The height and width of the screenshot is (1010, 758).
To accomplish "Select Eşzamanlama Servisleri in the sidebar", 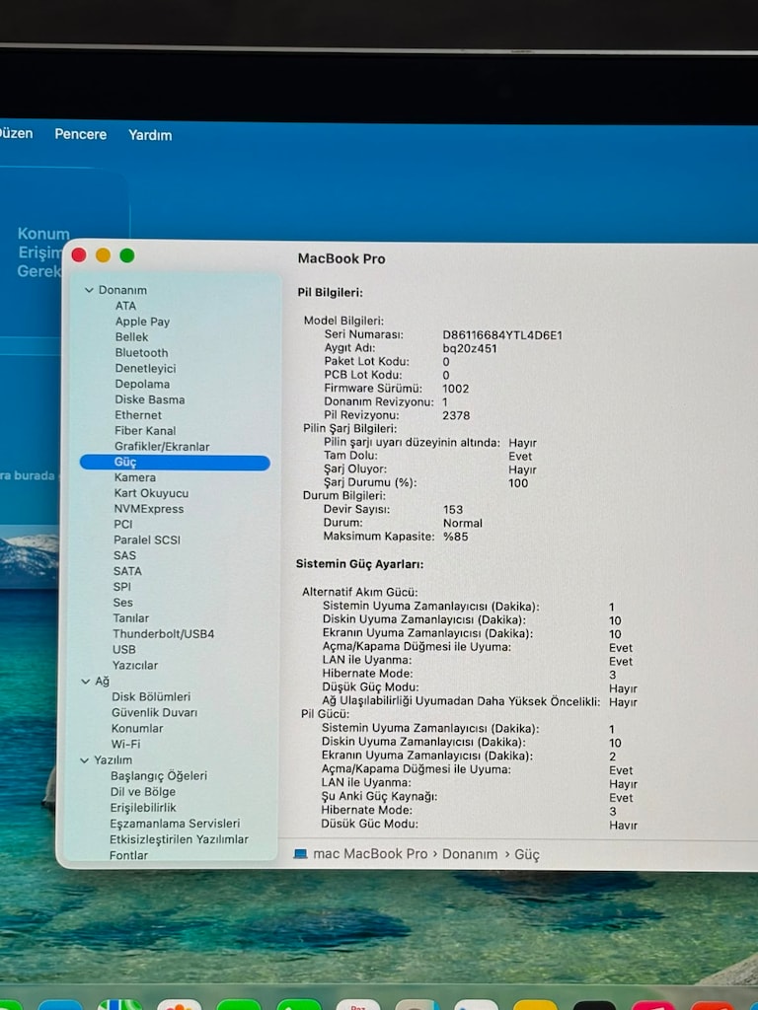I will (175, 824).
